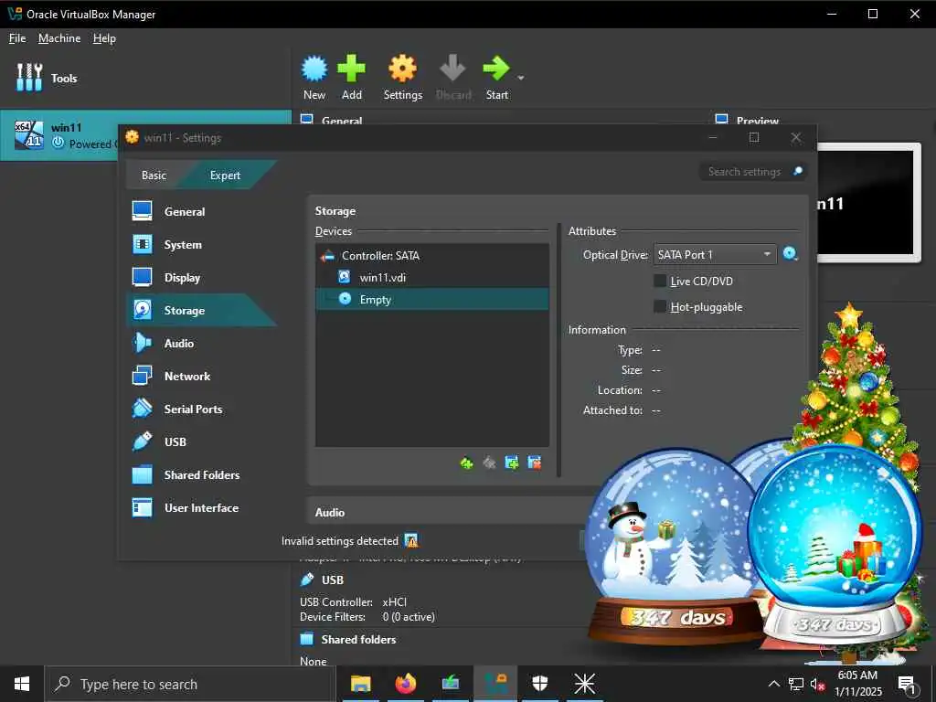The width and height of the screenshot is (936, 702).
Task: Click the add controller icon below devices
Action: (x=467, y=463)
